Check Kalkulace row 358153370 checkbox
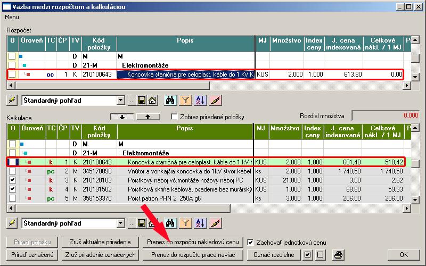The image size is (426, 266). (x=12, y=198)
